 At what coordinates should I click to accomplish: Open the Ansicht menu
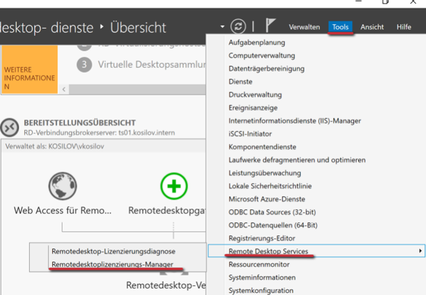[372, 27]
